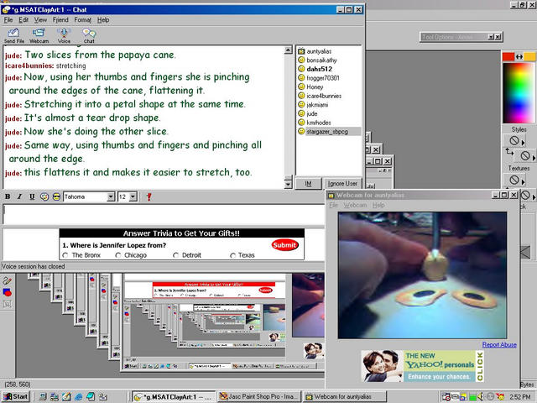Image resolution: width=537 pixels, height=403 pixels.
Task: Click the webcam video feed
Action: [x=422, y=275]
